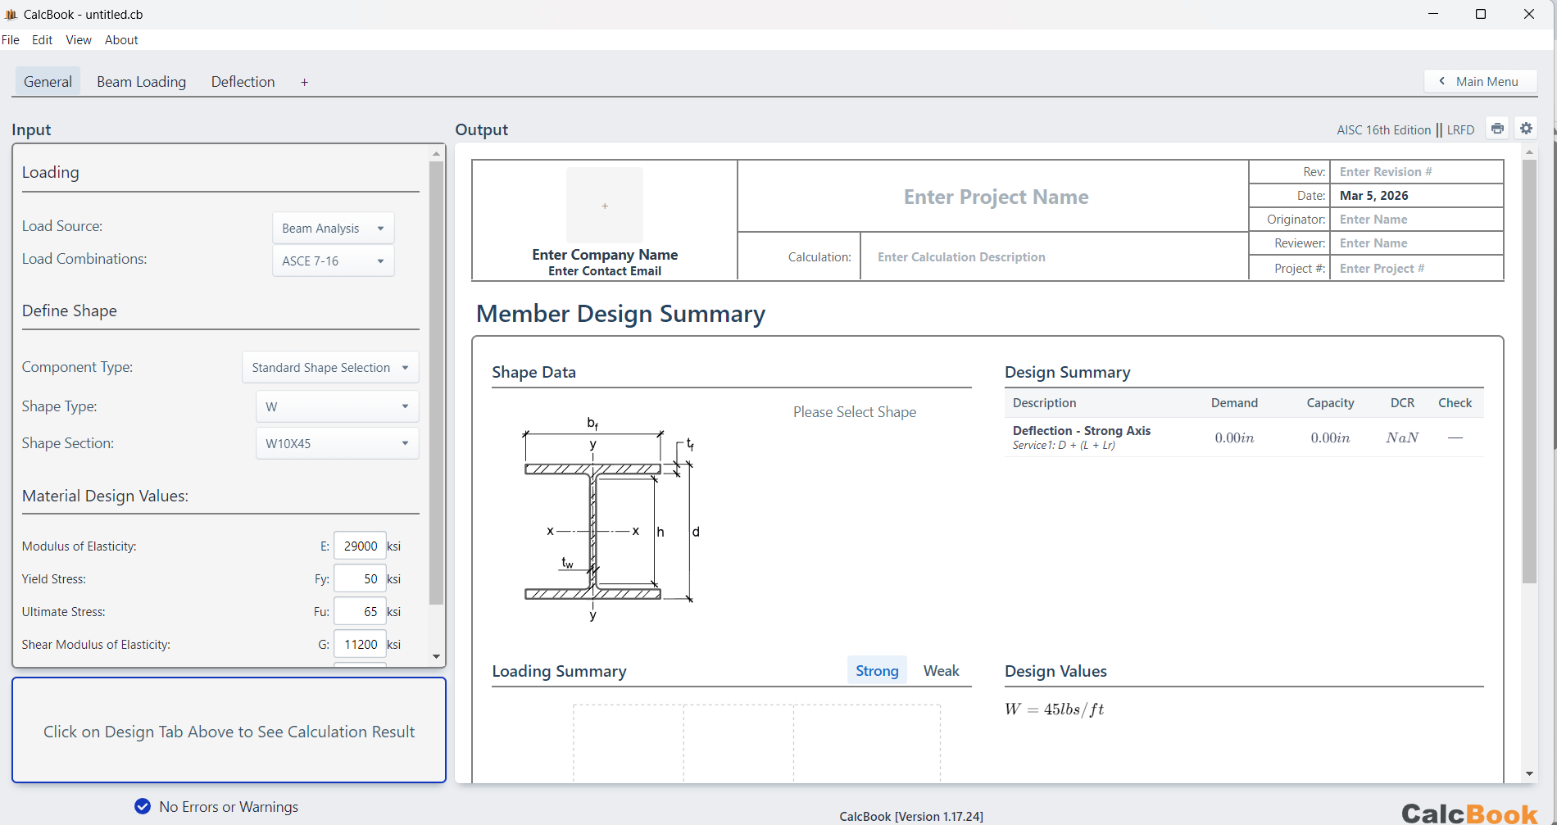Screen dimensions: 1557x825
Task: Click the Design Tab calculation result box
Action: [229, 730]
